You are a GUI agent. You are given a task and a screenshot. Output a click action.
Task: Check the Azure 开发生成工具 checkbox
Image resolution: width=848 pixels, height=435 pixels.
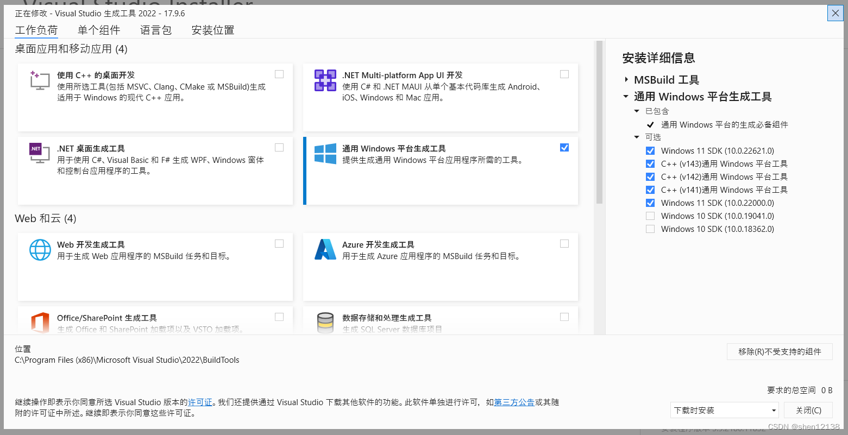point(564,243)
